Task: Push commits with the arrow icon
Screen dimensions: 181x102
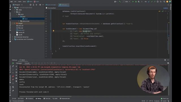Action: (x=155, y=2)
